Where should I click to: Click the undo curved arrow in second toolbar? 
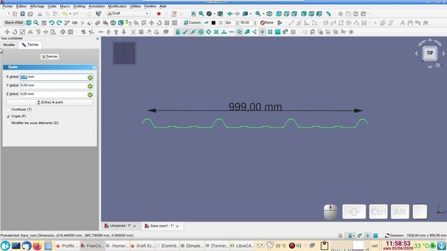point(52,23)
